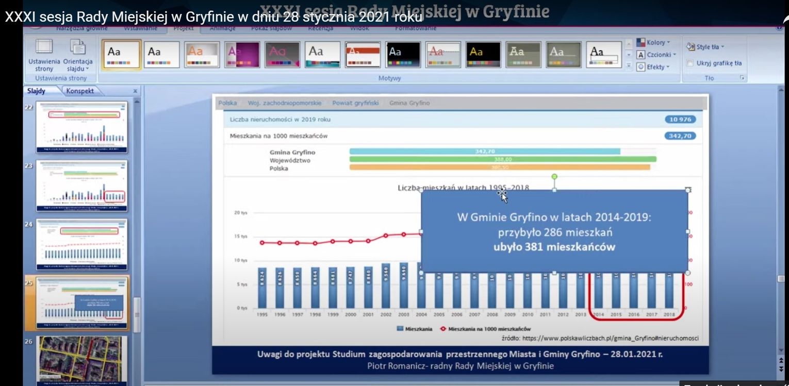Close the slides panel with X
789x386 pixels.
pyautogui.click(x=135, y=91)
